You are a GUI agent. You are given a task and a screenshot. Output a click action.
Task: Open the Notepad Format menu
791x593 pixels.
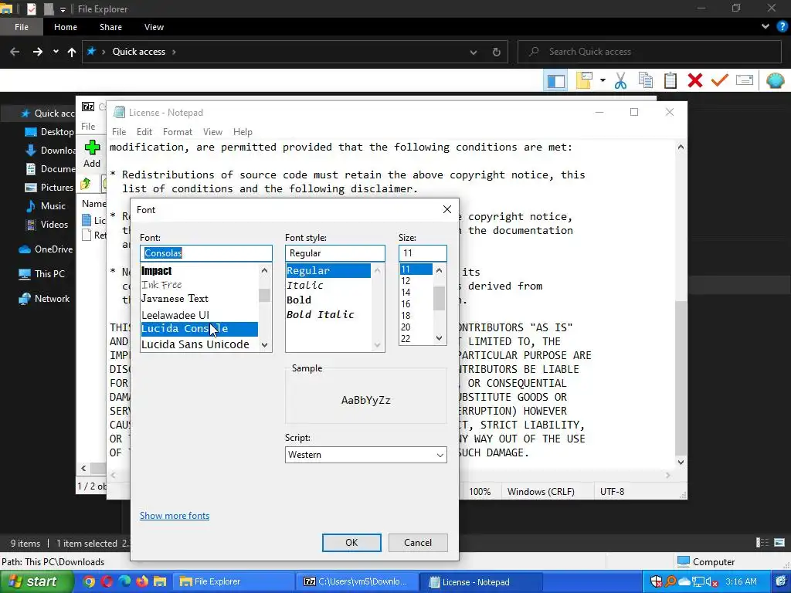[177, 131]
